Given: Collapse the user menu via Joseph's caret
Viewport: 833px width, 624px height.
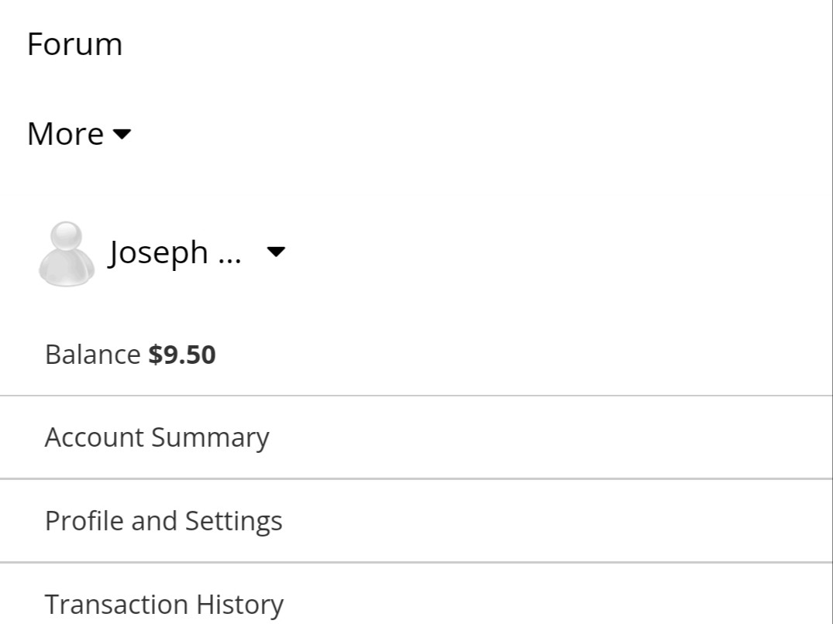Looking at the screenshot, I should coord(276,252).
